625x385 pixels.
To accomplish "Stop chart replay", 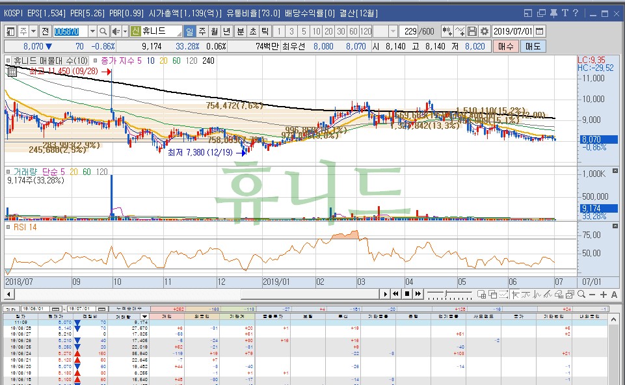I will pyautogui.click(x=407, y=294).
